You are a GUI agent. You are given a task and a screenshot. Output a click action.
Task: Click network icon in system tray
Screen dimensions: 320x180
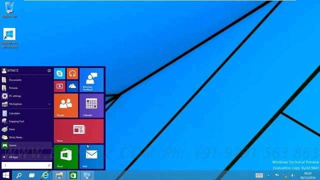(285, 175)
